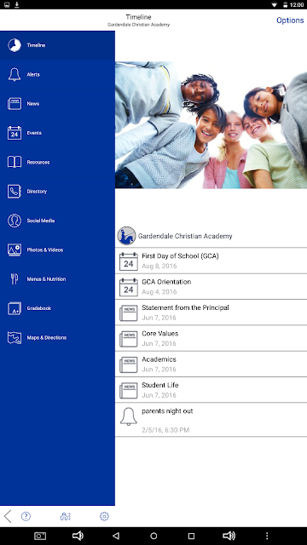
Task: Open the Gradebook A+ icon
Action: pos(14,308)
